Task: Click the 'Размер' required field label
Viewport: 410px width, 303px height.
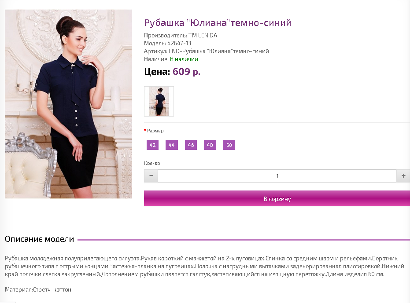Action: (155, 131)
